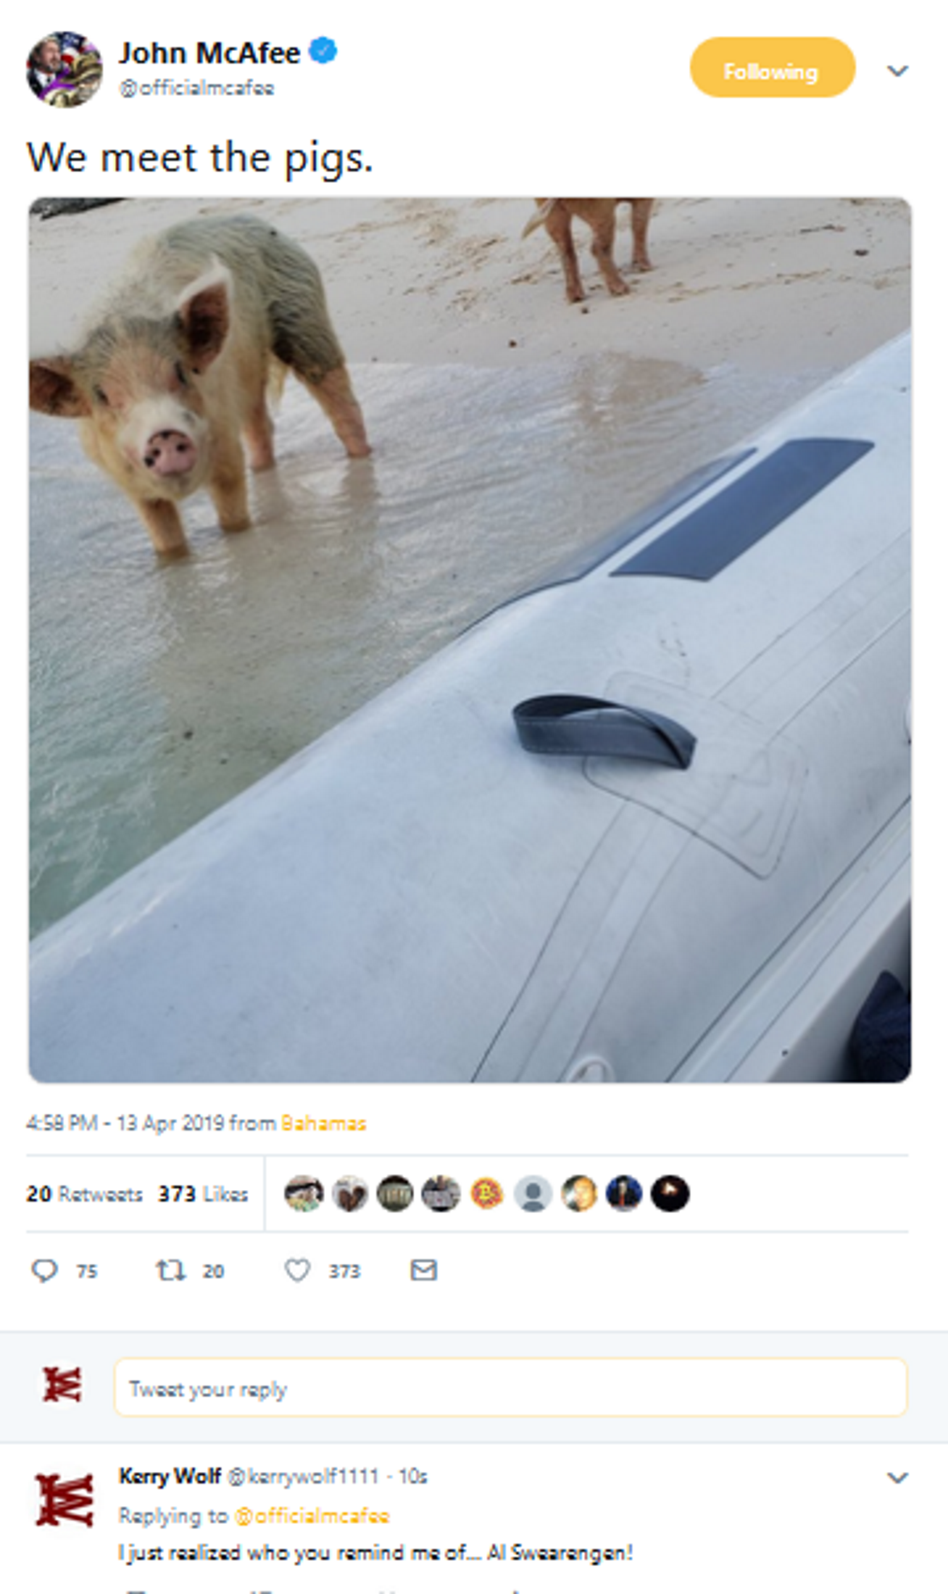The width and height of the screenshot is (948, 1594).
Task: Open Kerry Wolf reply options chevron
Action: [x=897, y=1477]
